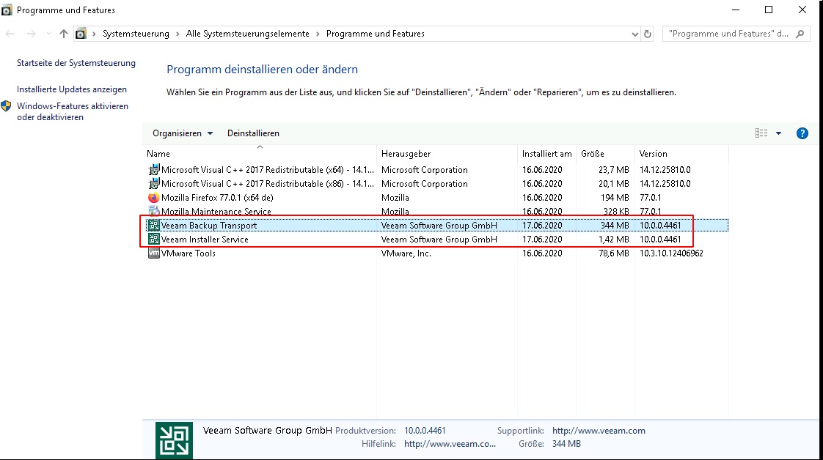Select Visual C++ 2017 Redistributable (x64) entry
The image size is (823, 460).
pos(268,170)
